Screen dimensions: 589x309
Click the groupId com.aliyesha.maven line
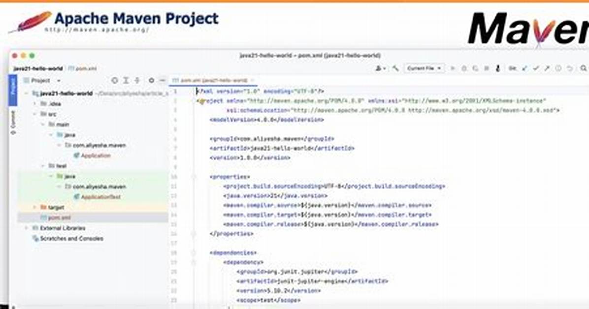(x=271, y=139)
